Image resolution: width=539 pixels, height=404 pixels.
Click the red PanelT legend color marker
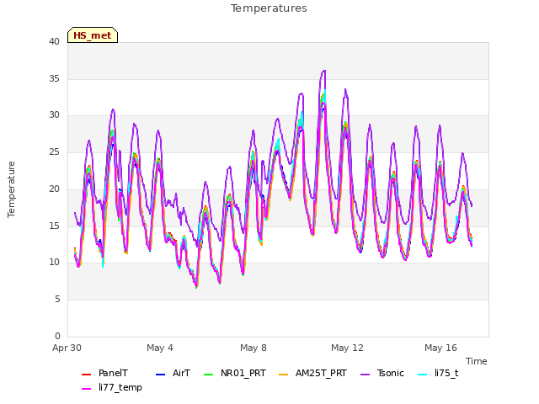(86, 374)
